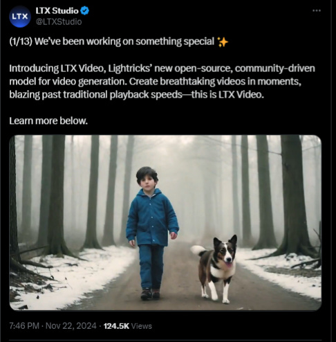Click the "Learn more below." text
Image resolution: width=336 pixels, height=342 pixels.
[x=48, y=120]
